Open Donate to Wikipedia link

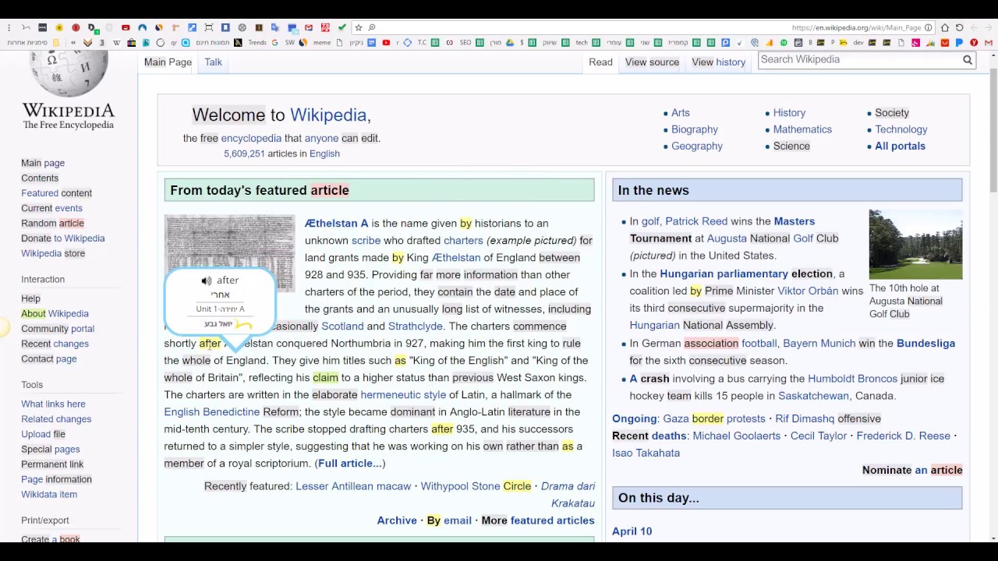click(63, 238)
